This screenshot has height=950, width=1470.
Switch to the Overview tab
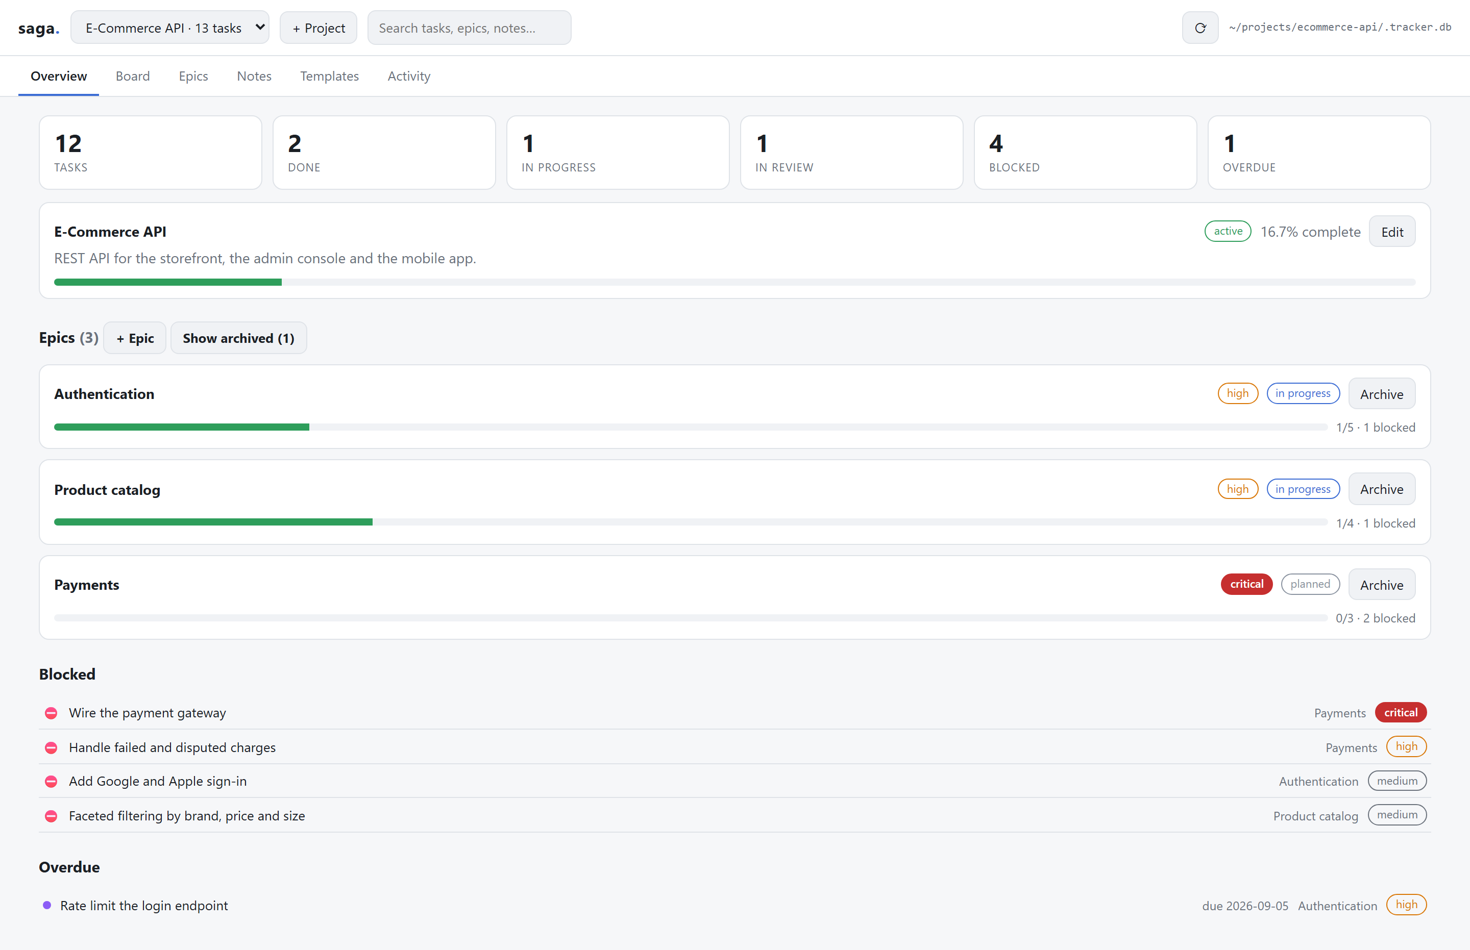(59, 76)
